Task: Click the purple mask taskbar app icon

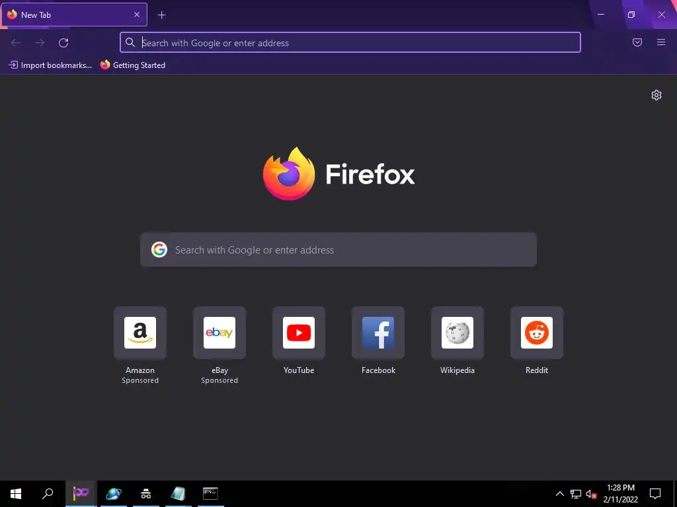Action: click(81, 494)
